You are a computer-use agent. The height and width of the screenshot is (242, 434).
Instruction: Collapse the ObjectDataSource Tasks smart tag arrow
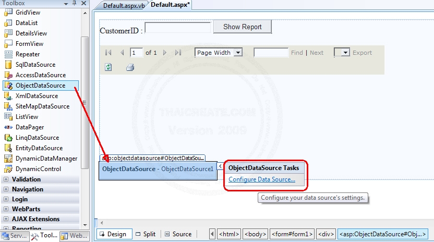pos(220,166)
